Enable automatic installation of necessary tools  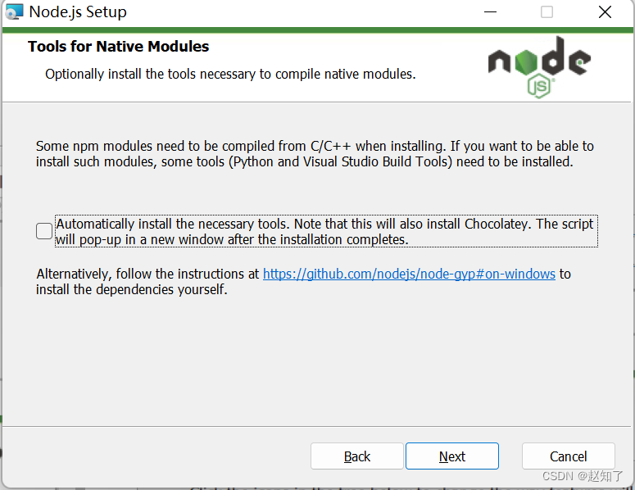[44, 232]
